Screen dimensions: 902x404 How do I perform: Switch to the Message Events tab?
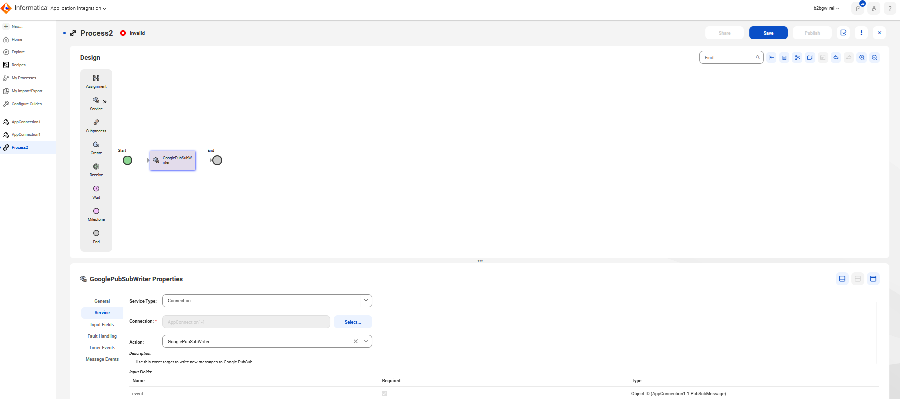(x=102, y=359)
